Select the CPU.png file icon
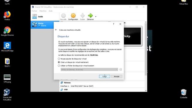The height and width of the screenshot is (108, 192). [x=7, y=79]
